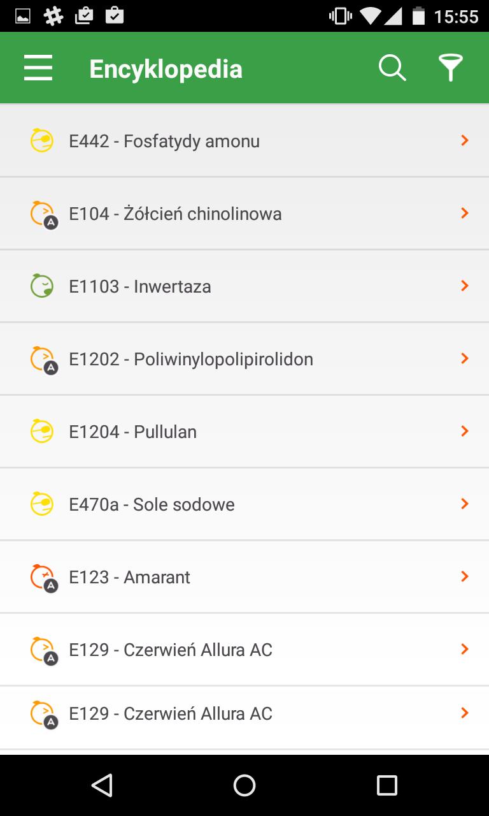This screenshot has height=816, width=489.
Task: Tap the green rating icon beside E1103
Action: click(x=43, y=286)
